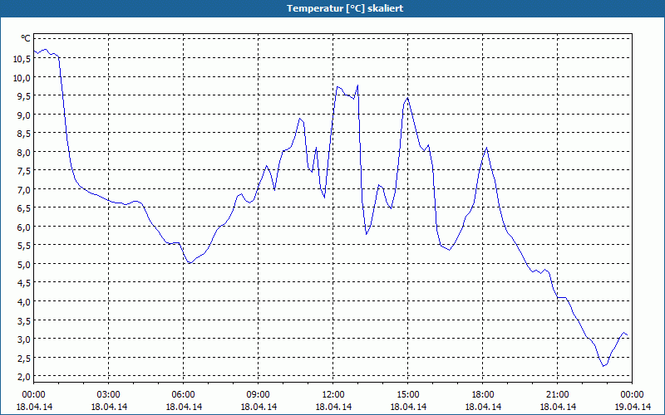Pick the 15:00 time axis label
Screen dimensions: 665x415
coord(407,395)
